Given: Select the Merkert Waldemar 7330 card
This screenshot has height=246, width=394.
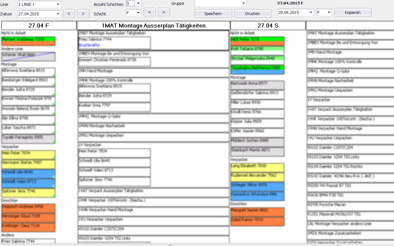Looking at the screenshot, I should pyautogui.click(x=28, y=41).
